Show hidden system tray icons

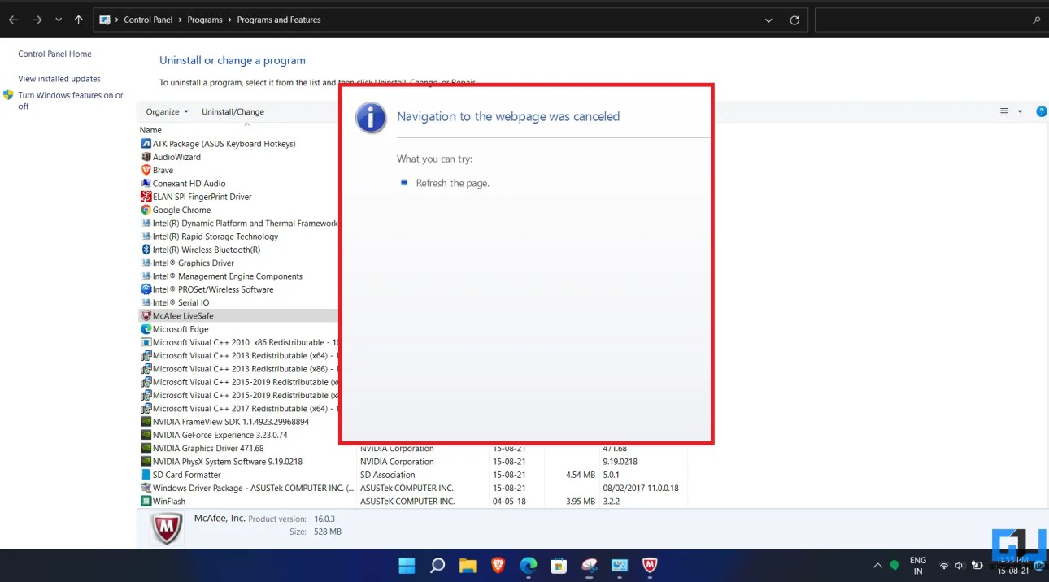point(877,566)
